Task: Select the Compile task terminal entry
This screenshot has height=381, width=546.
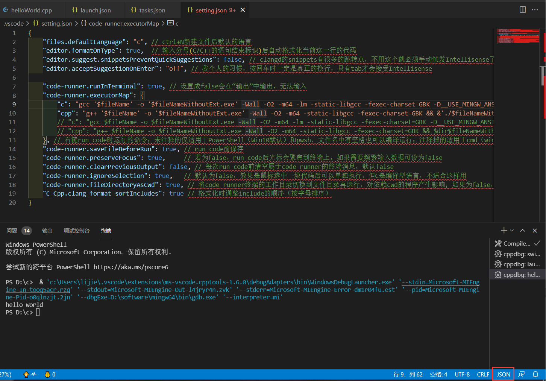Action: coord(517,243)
